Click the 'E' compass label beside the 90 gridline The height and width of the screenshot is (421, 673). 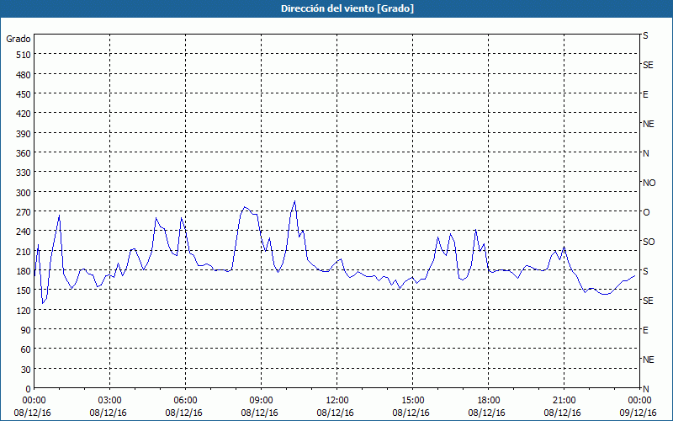coord(645,330)
